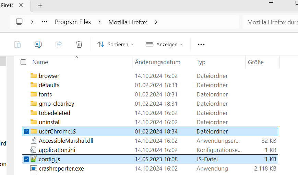298x175 pixels.
Task: Click the Paste clipboard icon
Action: coord(17,44)
